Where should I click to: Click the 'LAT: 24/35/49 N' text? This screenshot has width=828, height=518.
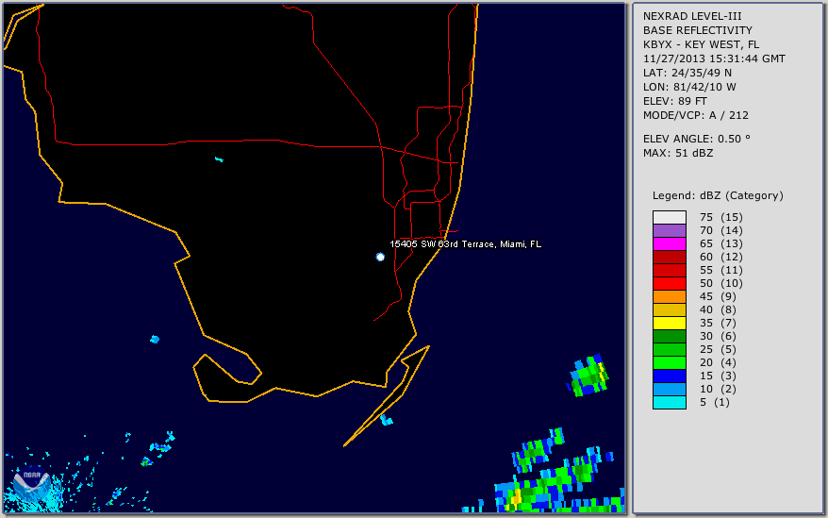coord(687,73)
